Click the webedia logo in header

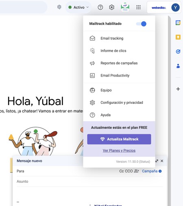tap(159, 8)
